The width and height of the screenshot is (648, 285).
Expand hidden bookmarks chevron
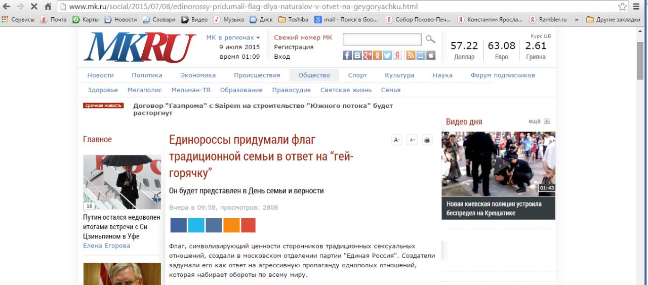(x=578, y=20)
